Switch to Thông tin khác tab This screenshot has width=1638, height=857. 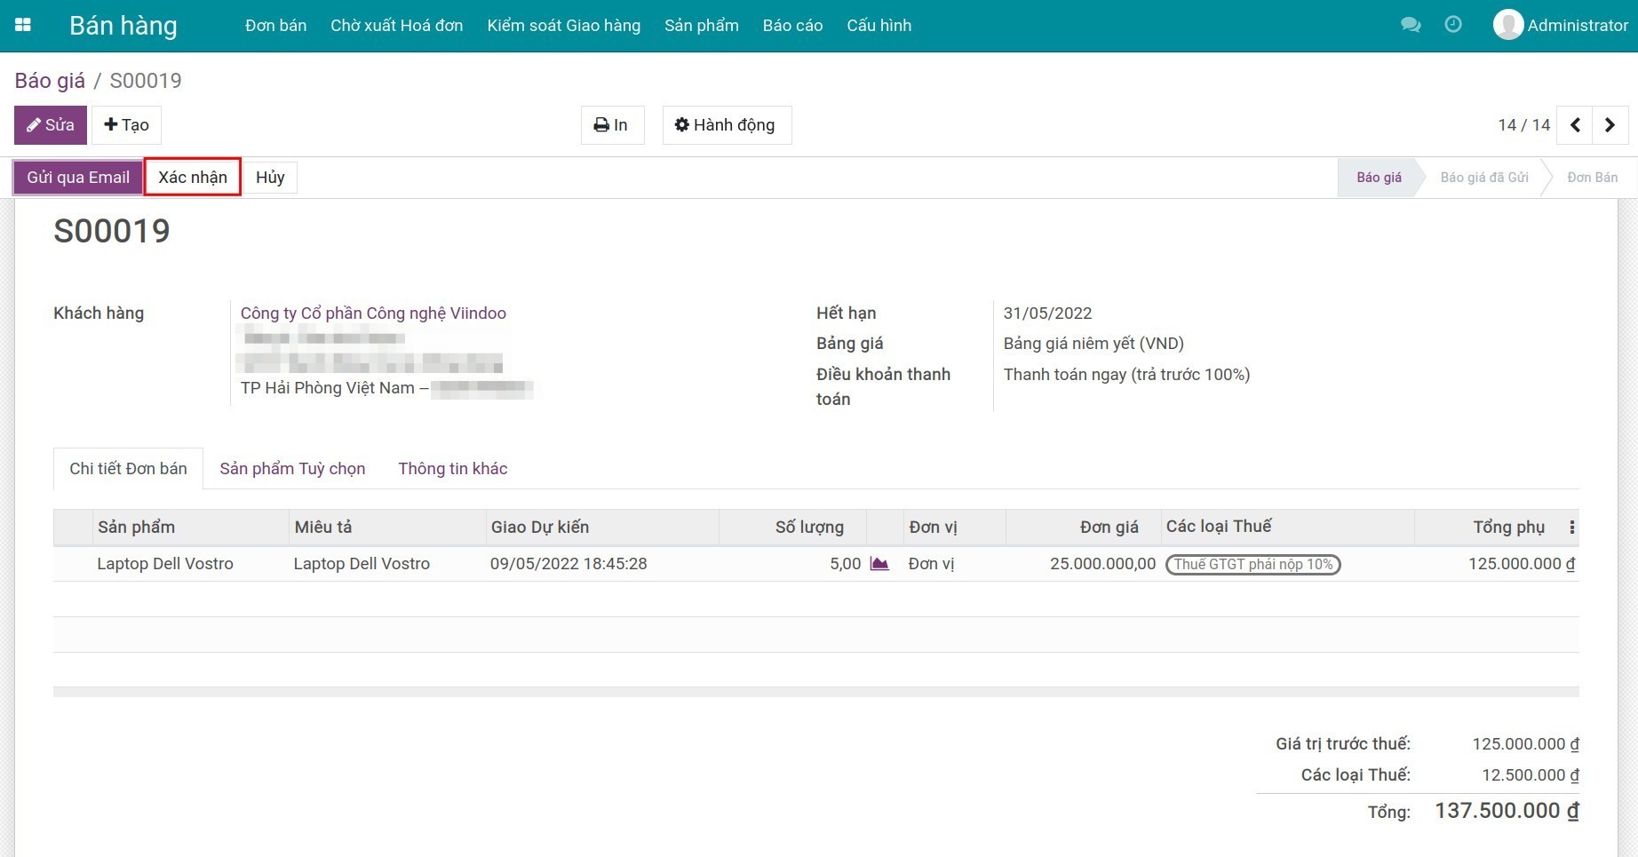[x=453, y=469]
